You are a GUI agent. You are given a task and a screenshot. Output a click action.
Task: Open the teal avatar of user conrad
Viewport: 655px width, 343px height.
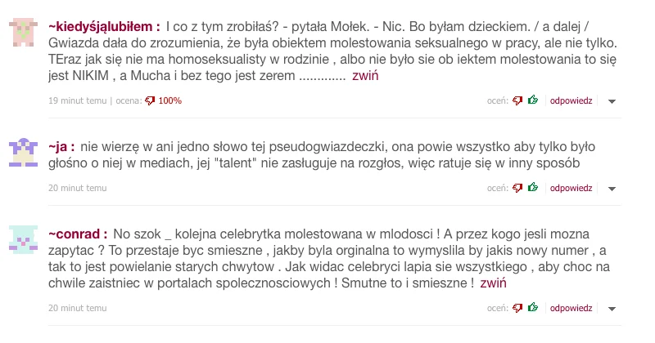pos(24,239)
